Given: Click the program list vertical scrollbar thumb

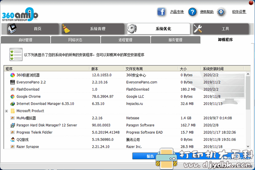Looking at the screenshot, I should pyautogui.click(x=248, y=92).
